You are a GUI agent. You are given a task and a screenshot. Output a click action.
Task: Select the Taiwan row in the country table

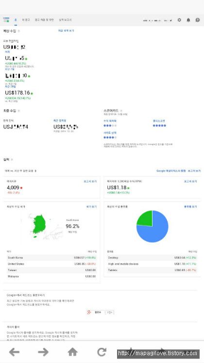pos(52,270)
